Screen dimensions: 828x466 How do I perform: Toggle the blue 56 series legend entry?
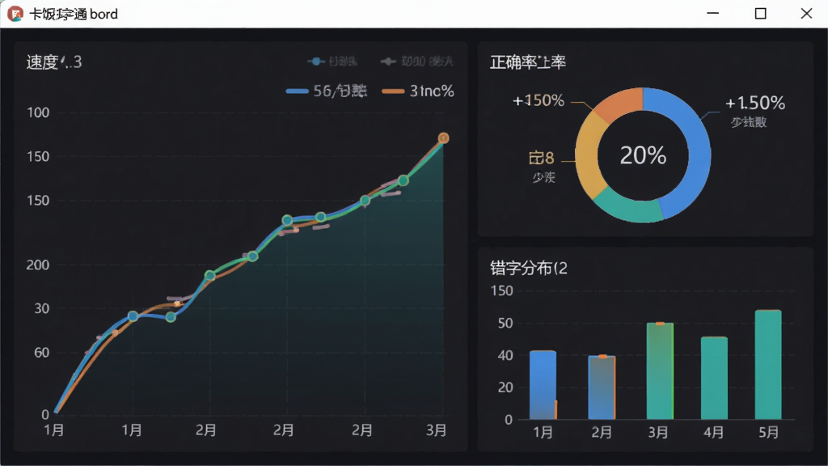(x=327, y=91)
